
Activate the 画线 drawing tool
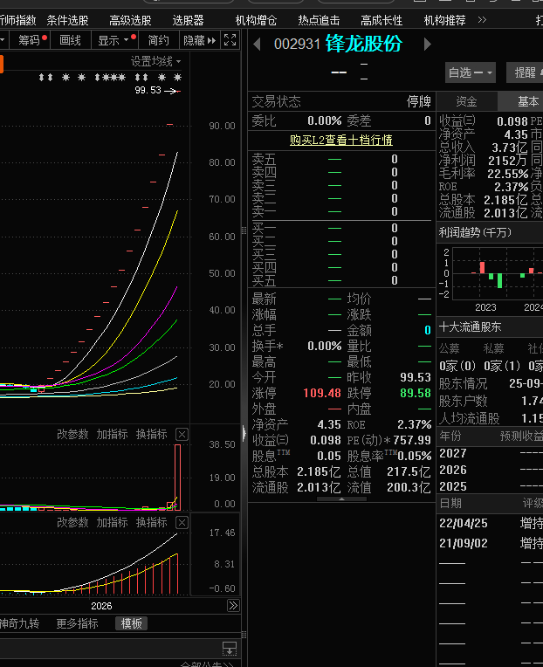coord(70,40)
